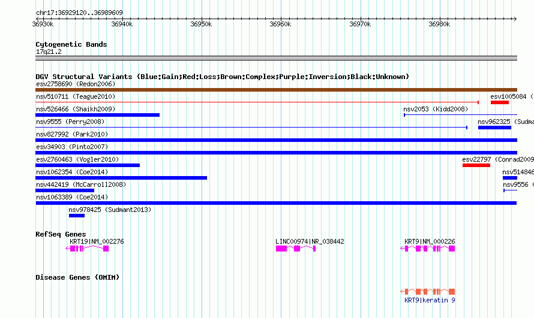Select the blue nsv1063389 gain bar
This screenshot has height=318, width=534.
[x=276, y=203]
